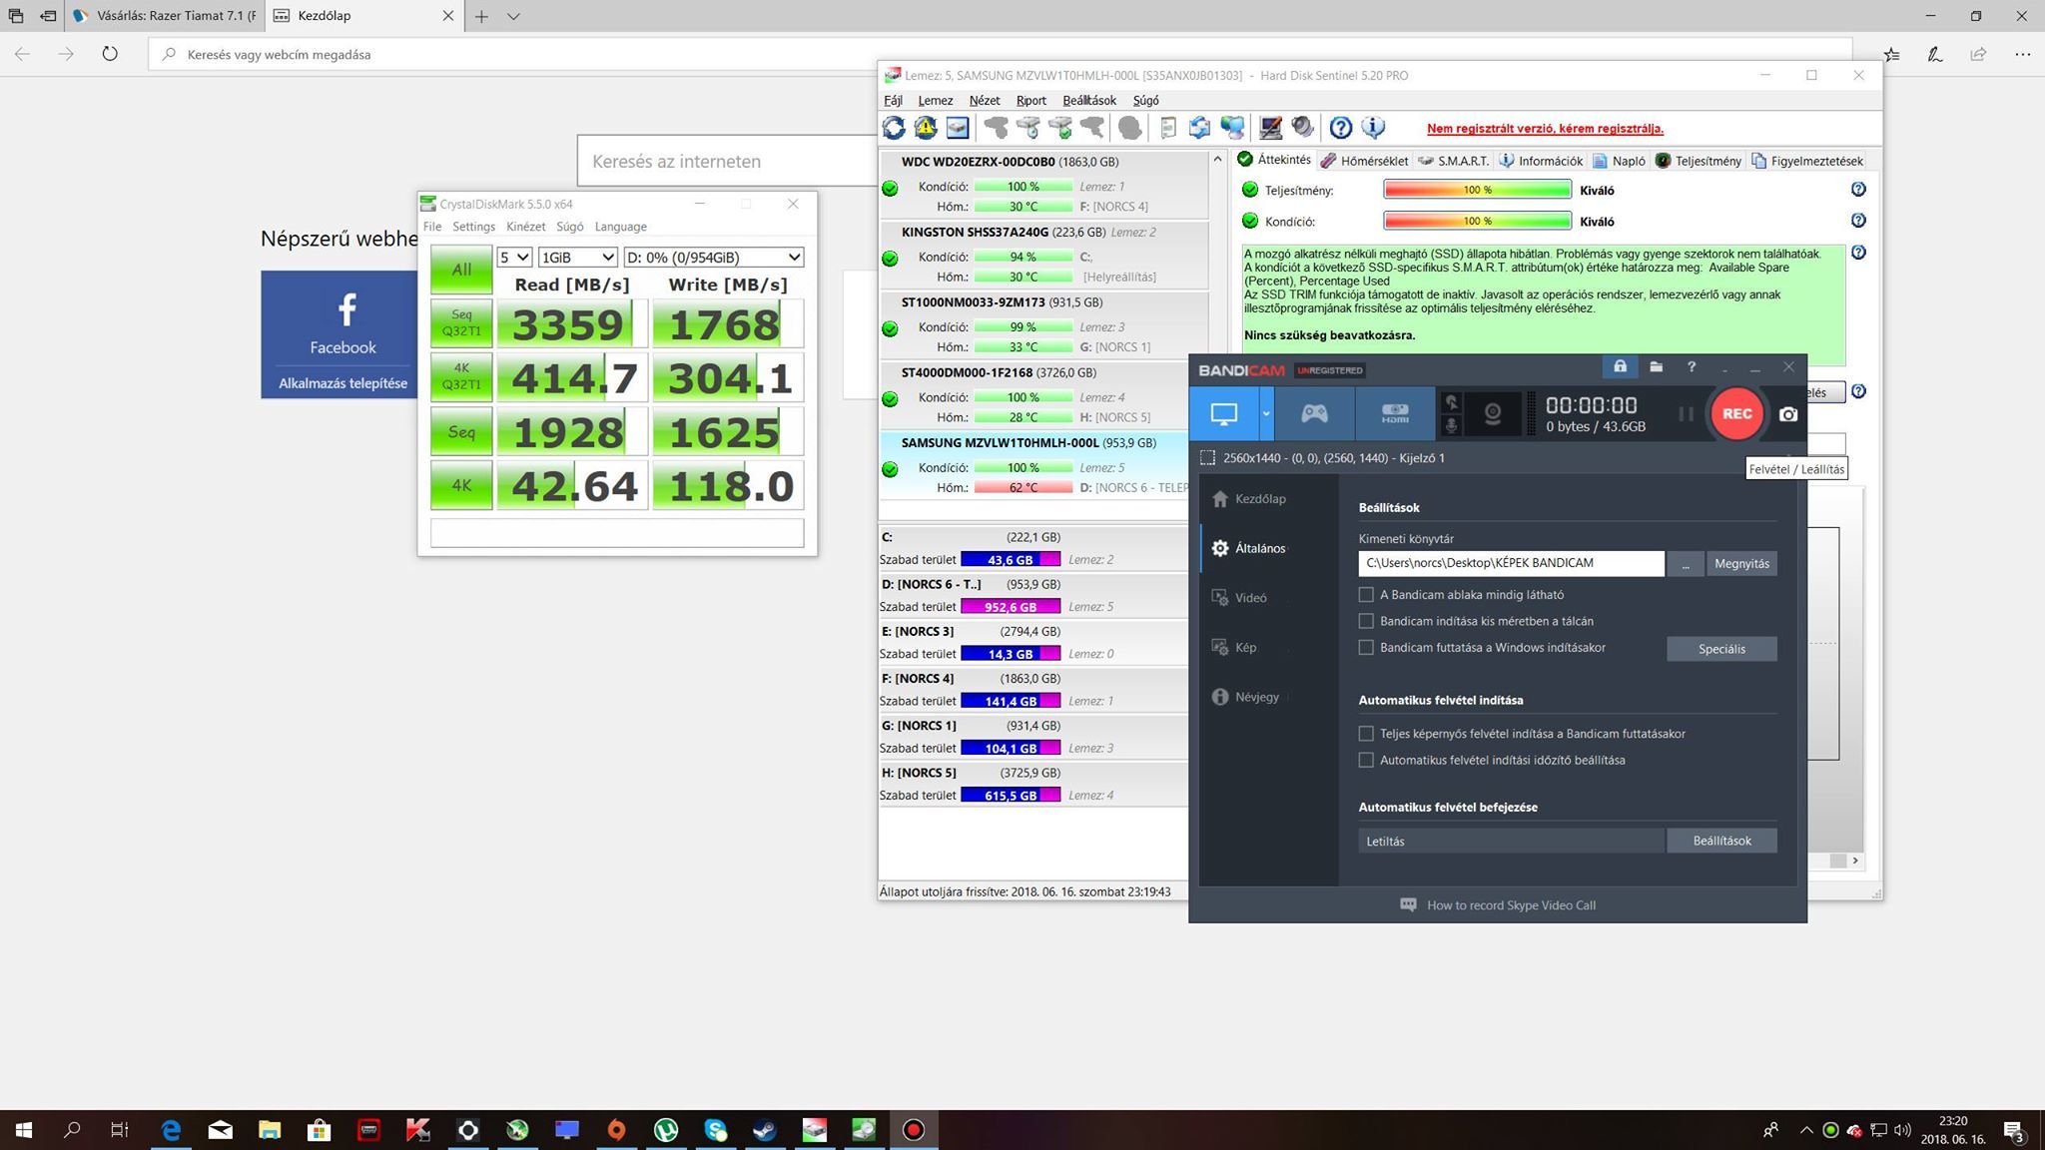The width and height of the screenshot is (2045, 1150).
Task: Open the test count dropdown showing 5
Action: pyautogui.click(x=514, y=257)
